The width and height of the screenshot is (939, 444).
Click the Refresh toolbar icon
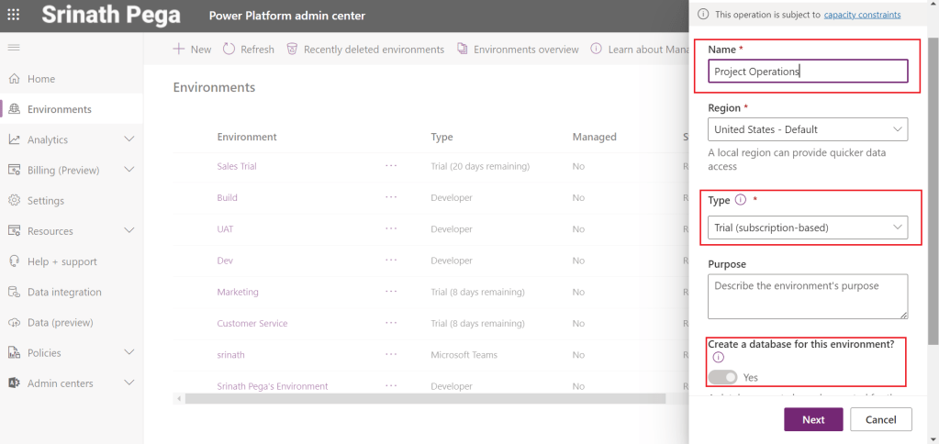pyautogui.click(x=229, y=49)
